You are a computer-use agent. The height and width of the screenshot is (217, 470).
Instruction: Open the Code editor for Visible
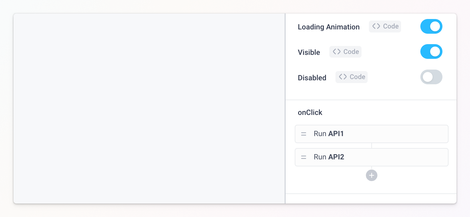(345, 51)
